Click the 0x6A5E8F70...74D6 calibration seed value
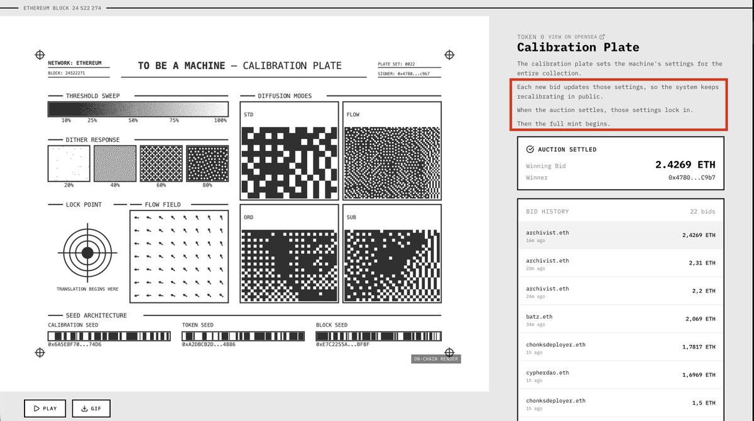 (75, 345)
